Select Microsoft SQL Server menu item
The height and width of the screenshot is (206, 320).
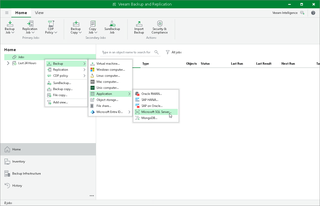(x=156, y=112)
